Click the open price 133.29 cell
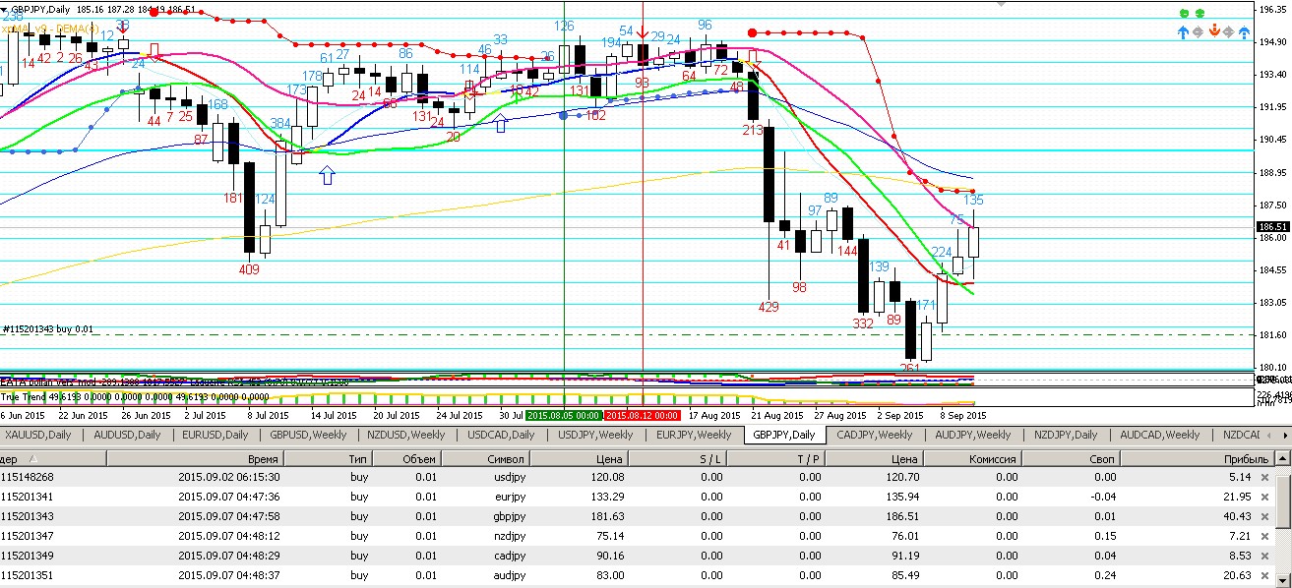 click(x=606, y=497)
